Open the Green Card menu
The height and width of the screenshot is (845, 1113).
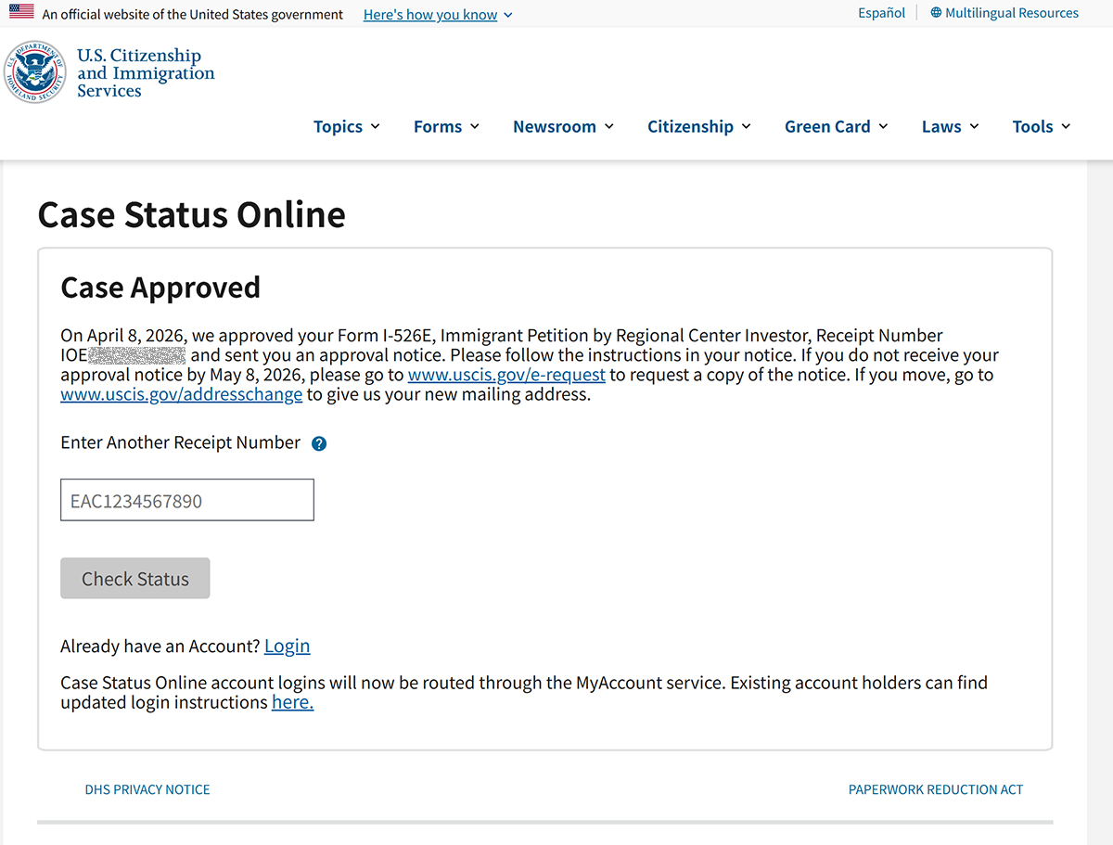836,127
